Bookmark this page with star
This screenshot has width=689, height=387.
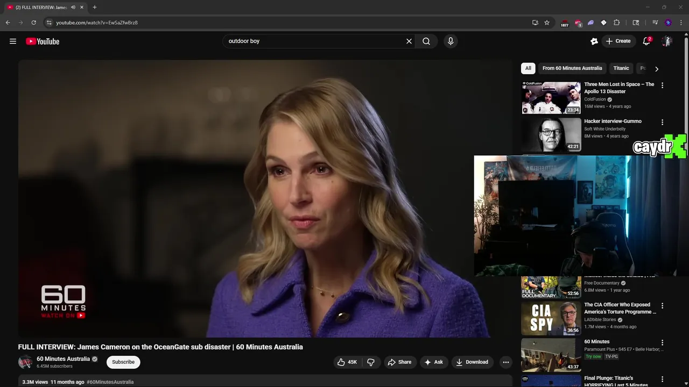tap(547, 23)
